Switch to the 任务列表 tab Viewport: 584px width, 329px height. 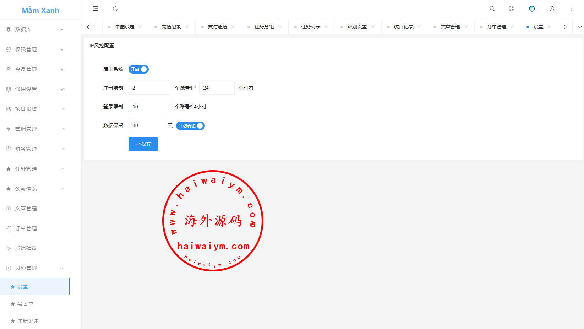(x=311, y=27)
